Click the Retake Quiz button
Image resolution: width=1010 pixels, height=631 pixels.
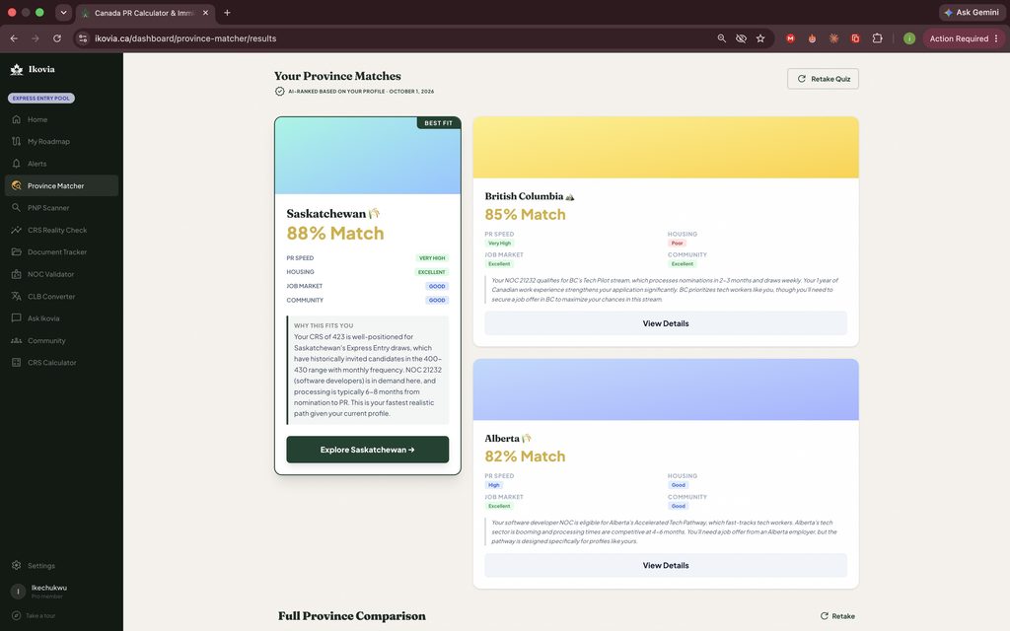(x=823, y=79)
